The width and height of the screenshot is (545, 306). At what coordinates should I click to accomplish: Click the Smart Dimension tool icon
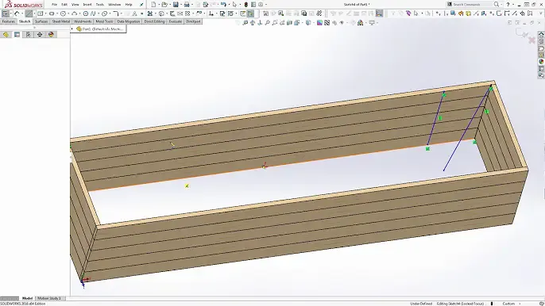(17, 13)
